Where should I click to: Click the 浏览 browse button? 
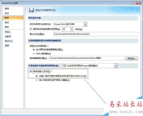(132, 58)
